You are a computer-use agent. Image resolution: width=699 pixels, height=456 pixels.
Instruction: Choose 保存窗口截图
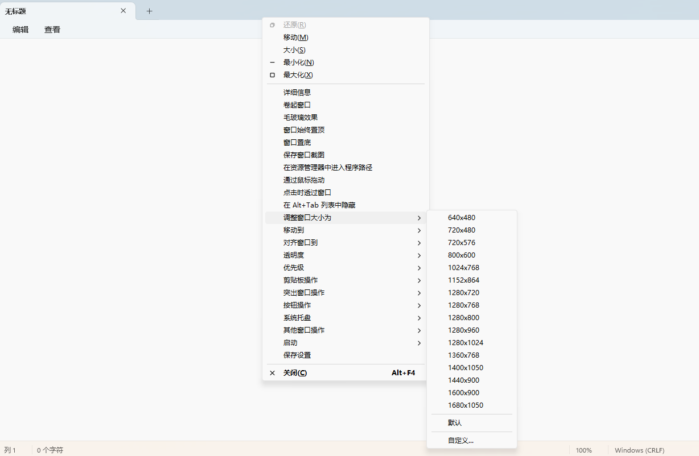click(346, 155)
